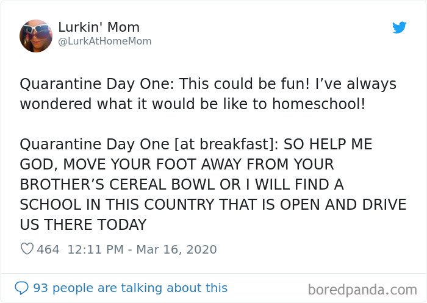Click the 'This could be fun!' sentence

point(244,84)
